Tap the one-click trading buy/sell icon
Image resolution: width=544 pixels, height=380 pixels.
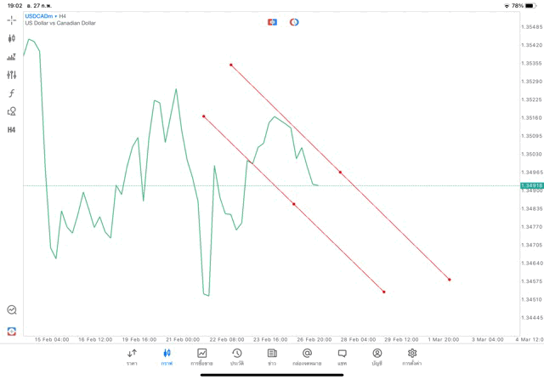(x=272, y=22)
